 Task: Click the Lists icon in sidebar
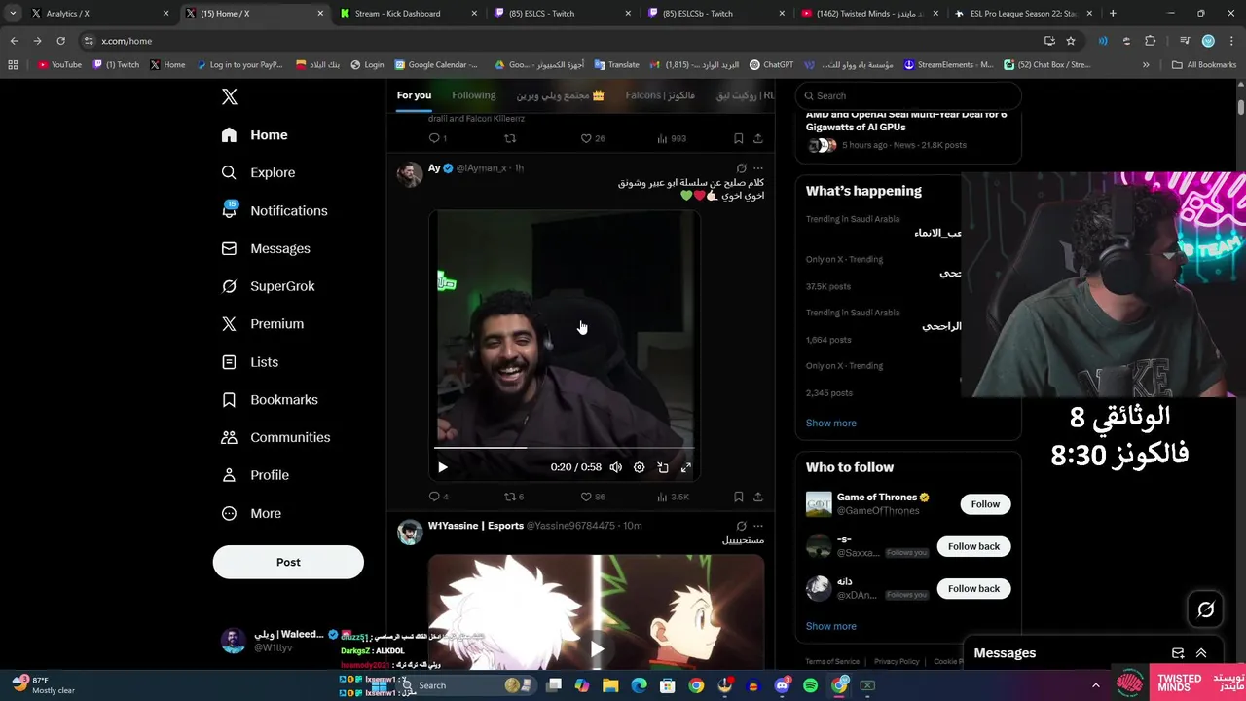tap(229, 362)
